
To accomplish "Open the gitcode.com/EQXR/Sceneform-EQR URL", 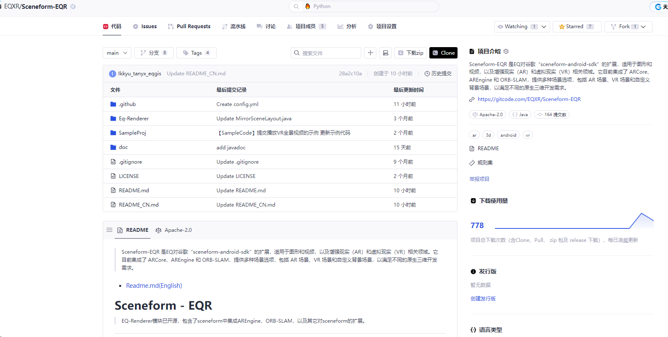I will point(529,99).
